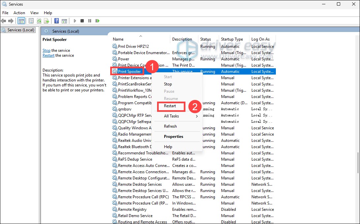Click the vertical scrollbar of services list

(358, 163)
